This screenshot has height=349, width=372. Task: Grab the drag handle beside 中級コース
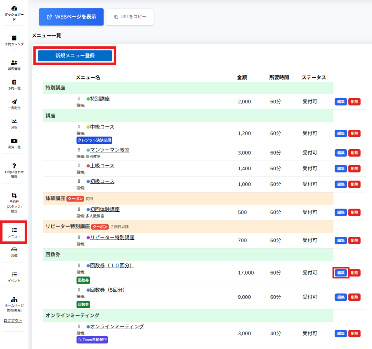click(x=78, y=127)
